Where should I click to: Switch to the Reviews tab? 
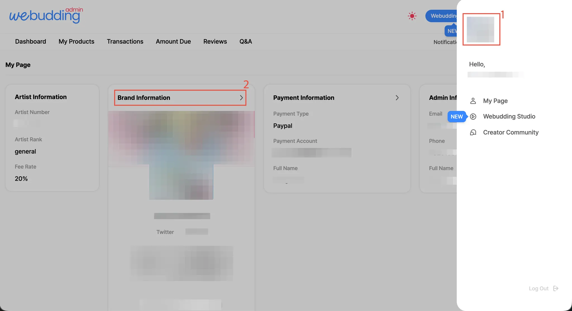tap(215, 42)
